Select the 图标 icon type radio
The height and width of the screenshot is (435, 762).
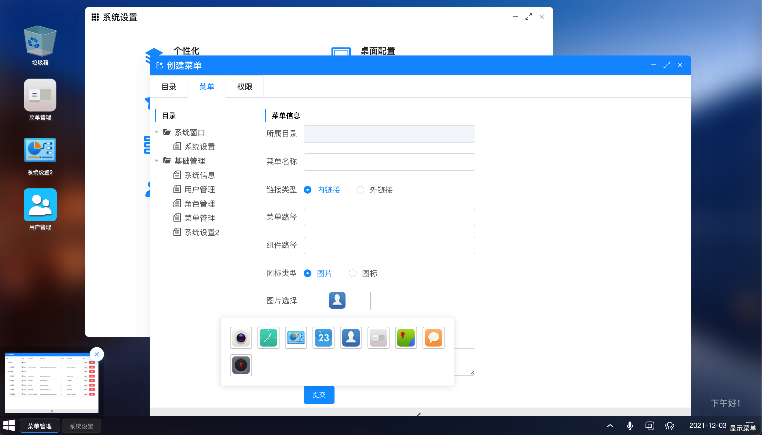click(353, 273)
